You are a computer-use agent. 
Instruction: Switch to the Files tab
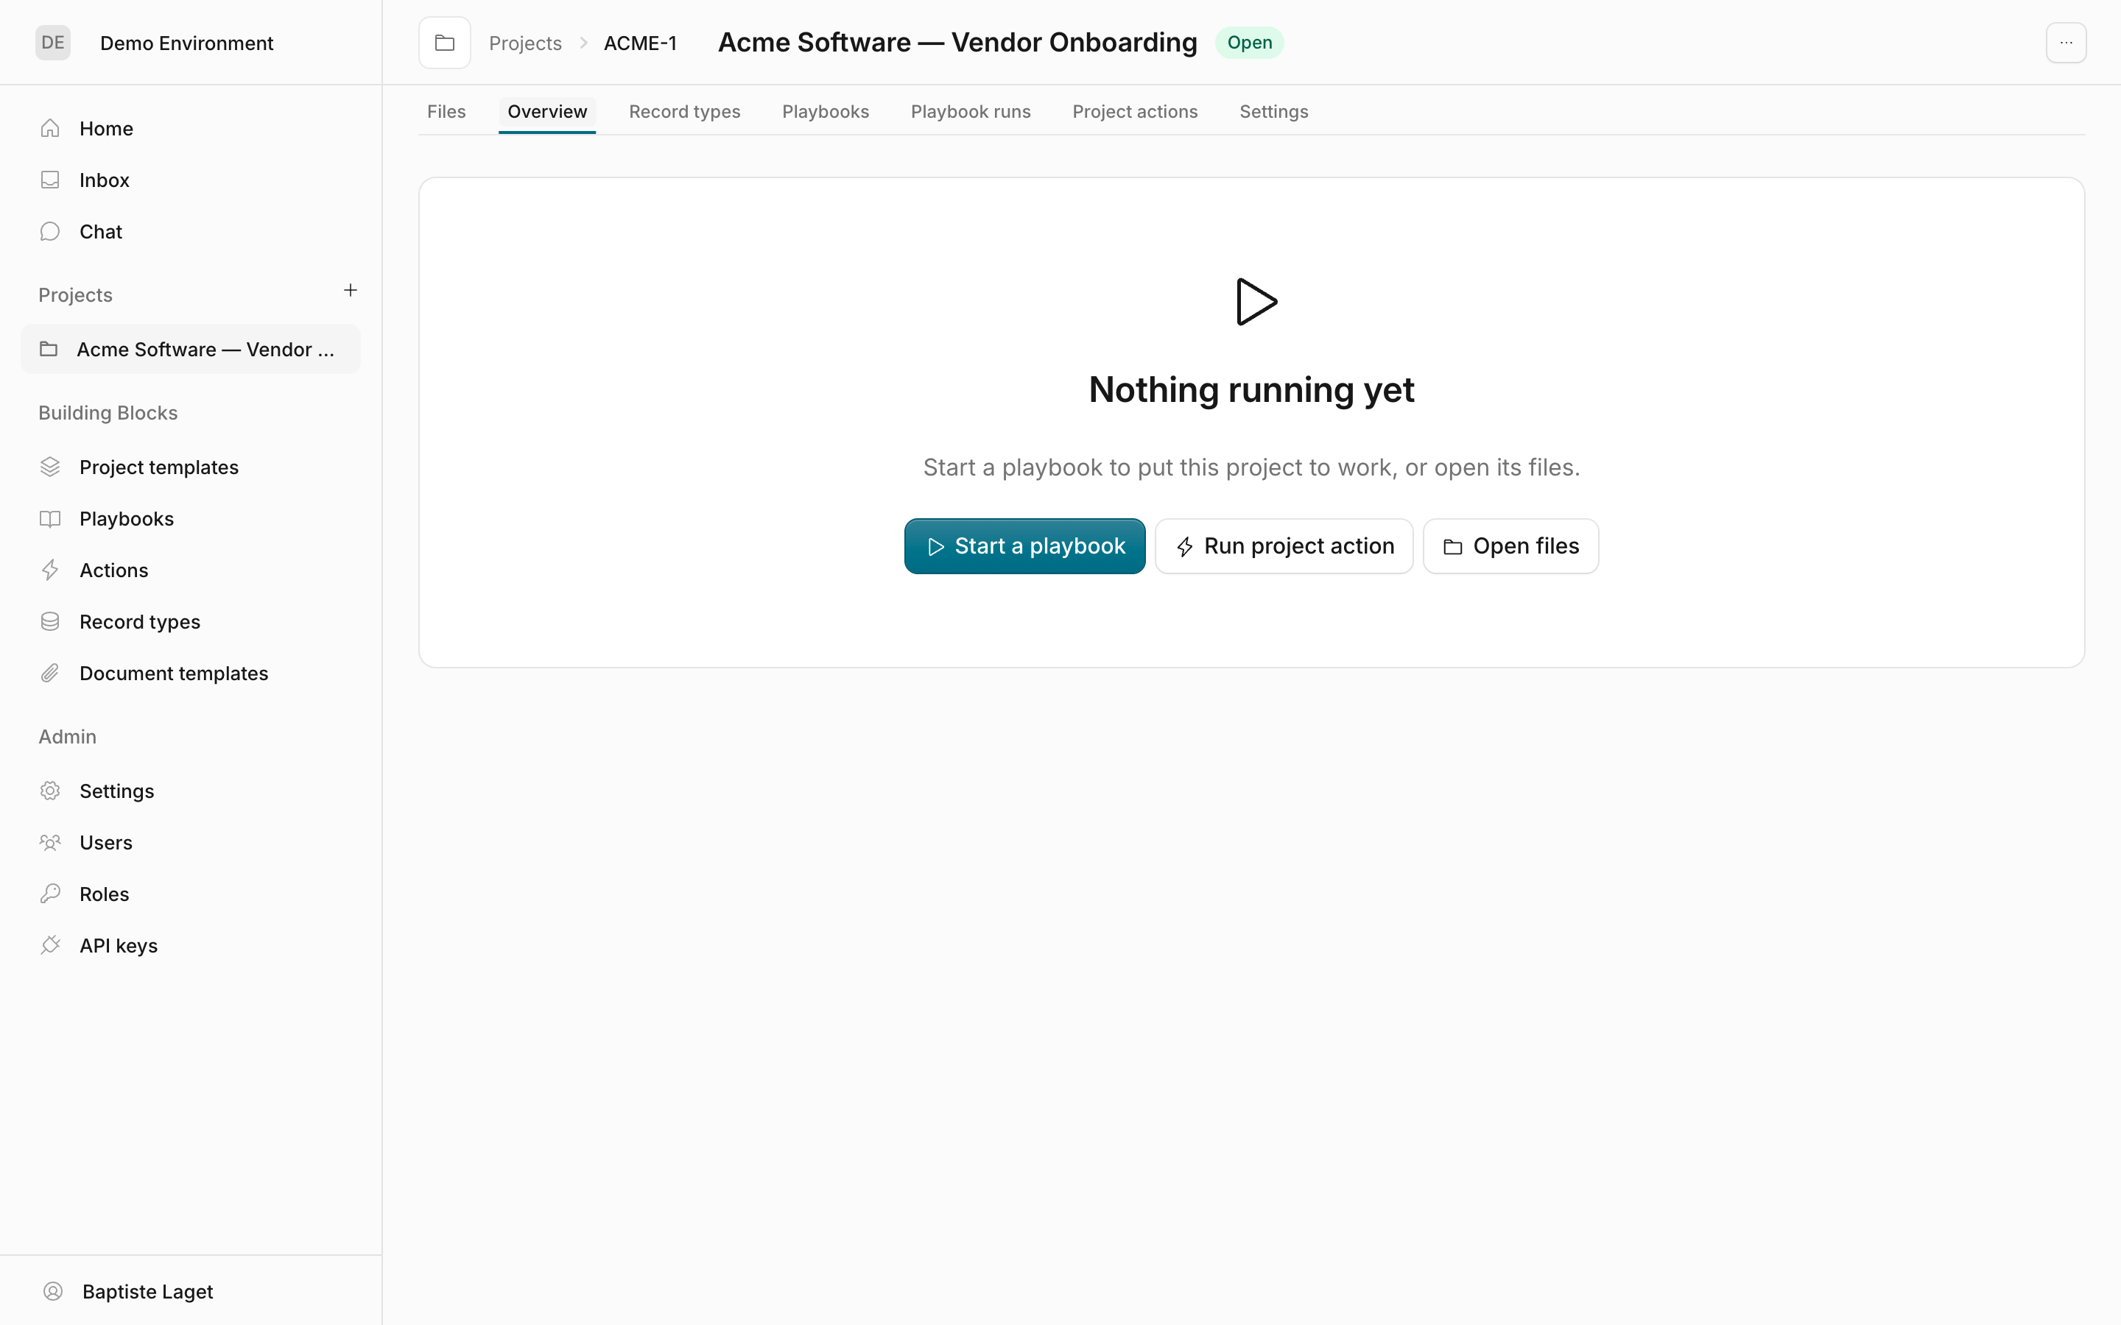point(446,111)
